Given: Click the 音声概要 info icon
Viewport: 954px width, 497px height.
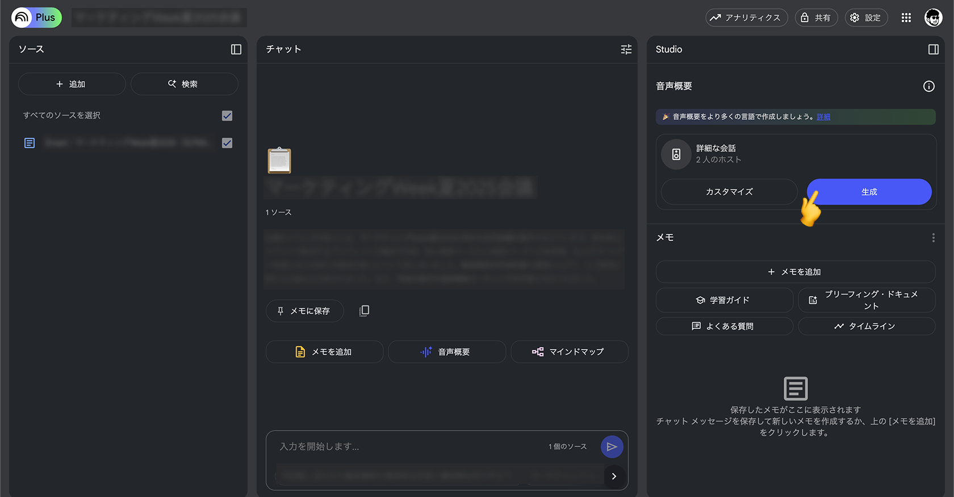Looking at the screenshot, I should point(928,86).
